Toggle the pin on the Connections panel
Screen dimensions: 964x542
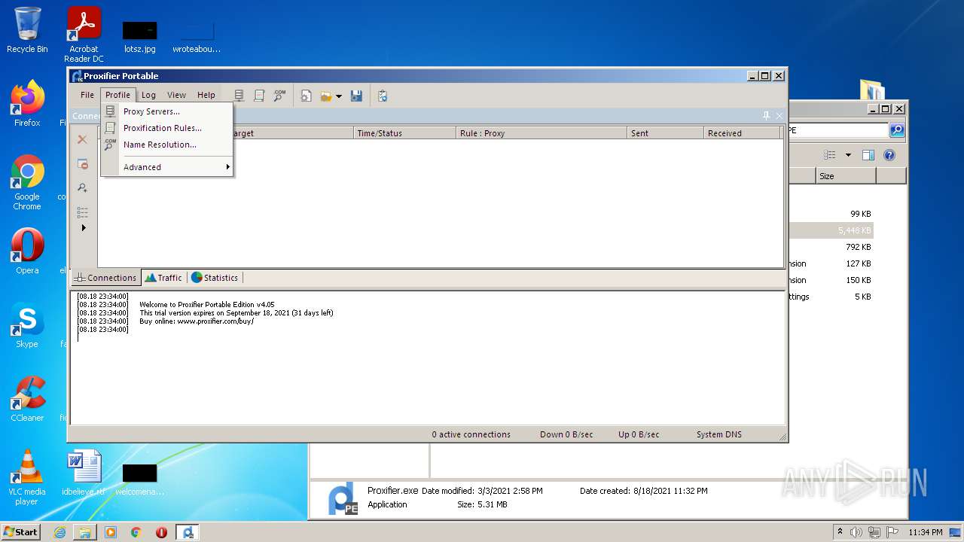[767, 116]
